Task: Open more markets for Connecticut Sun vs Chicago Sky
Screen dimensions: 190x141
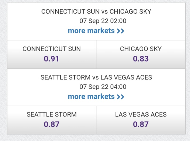Action: pos(91,31)
